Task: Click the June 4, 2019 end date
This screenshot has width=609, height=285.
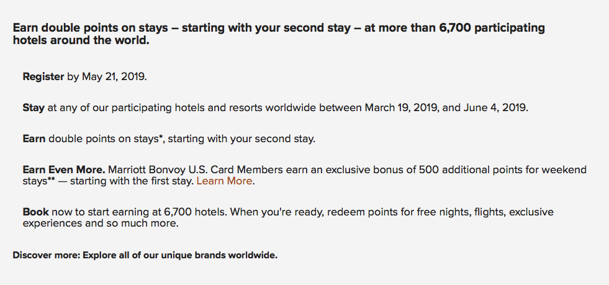Action: tap(495, 108)
